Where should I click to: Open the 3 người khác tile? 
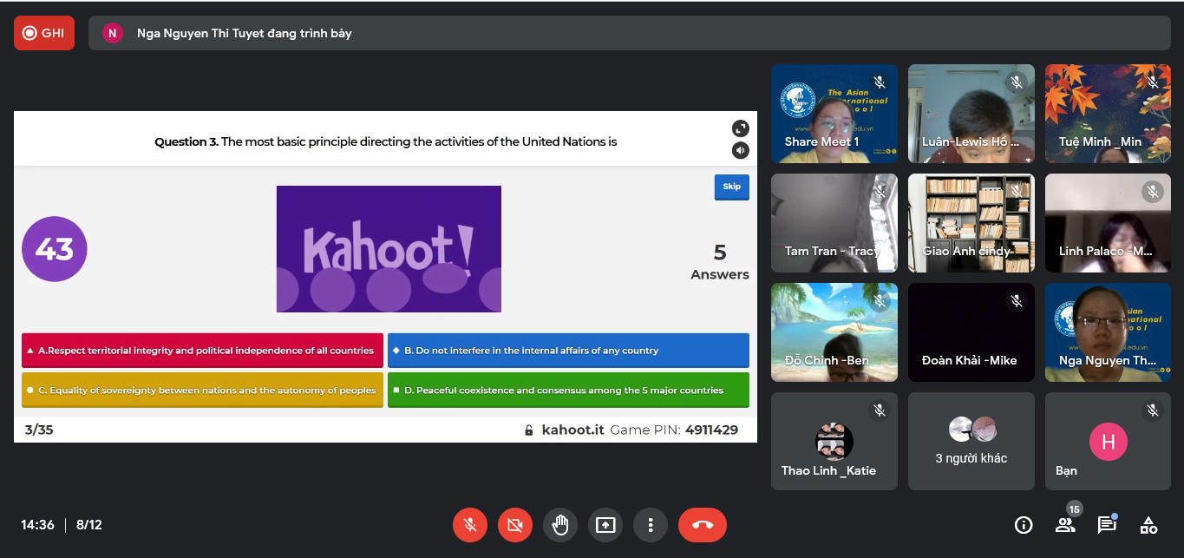tap(971, 442)
